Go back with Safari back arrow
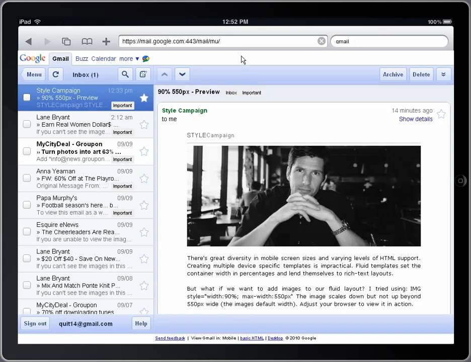This screenshot has width=471, height=362. (x=29, y=41)
